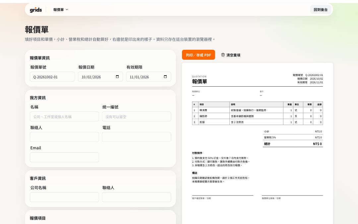
Task: Open the calendar picker for 報價日期
Action: click(117, 77)
